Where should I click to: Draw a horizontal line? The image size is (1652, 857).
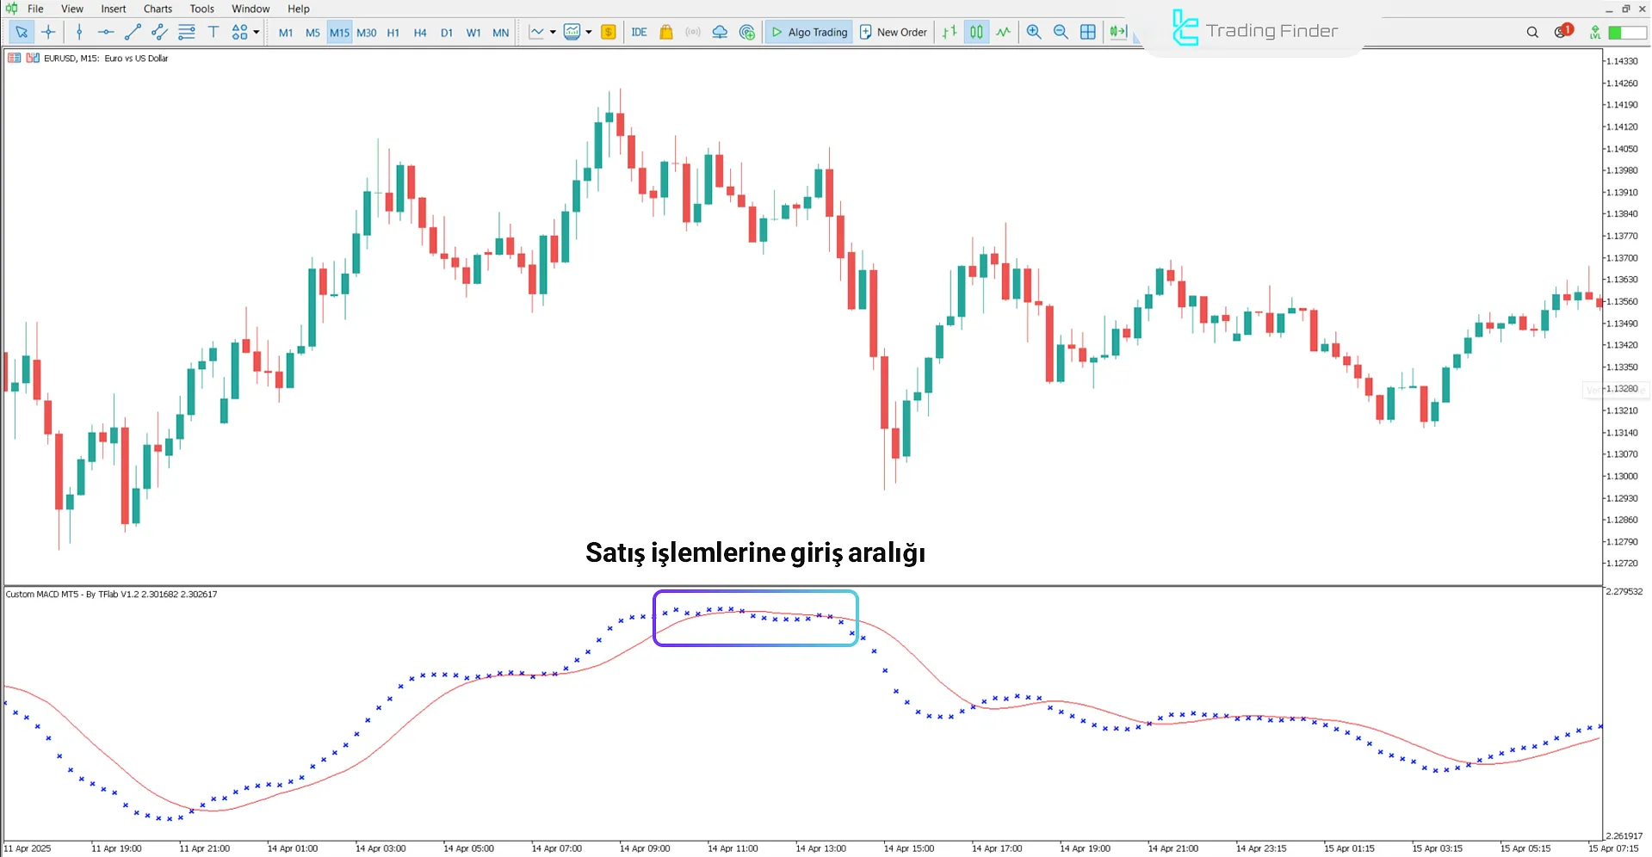point(106,32)
